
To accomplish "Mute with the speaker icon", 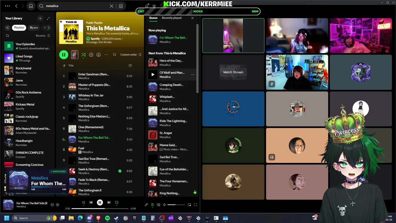I will pyautogui.click(x=164, y=205).
